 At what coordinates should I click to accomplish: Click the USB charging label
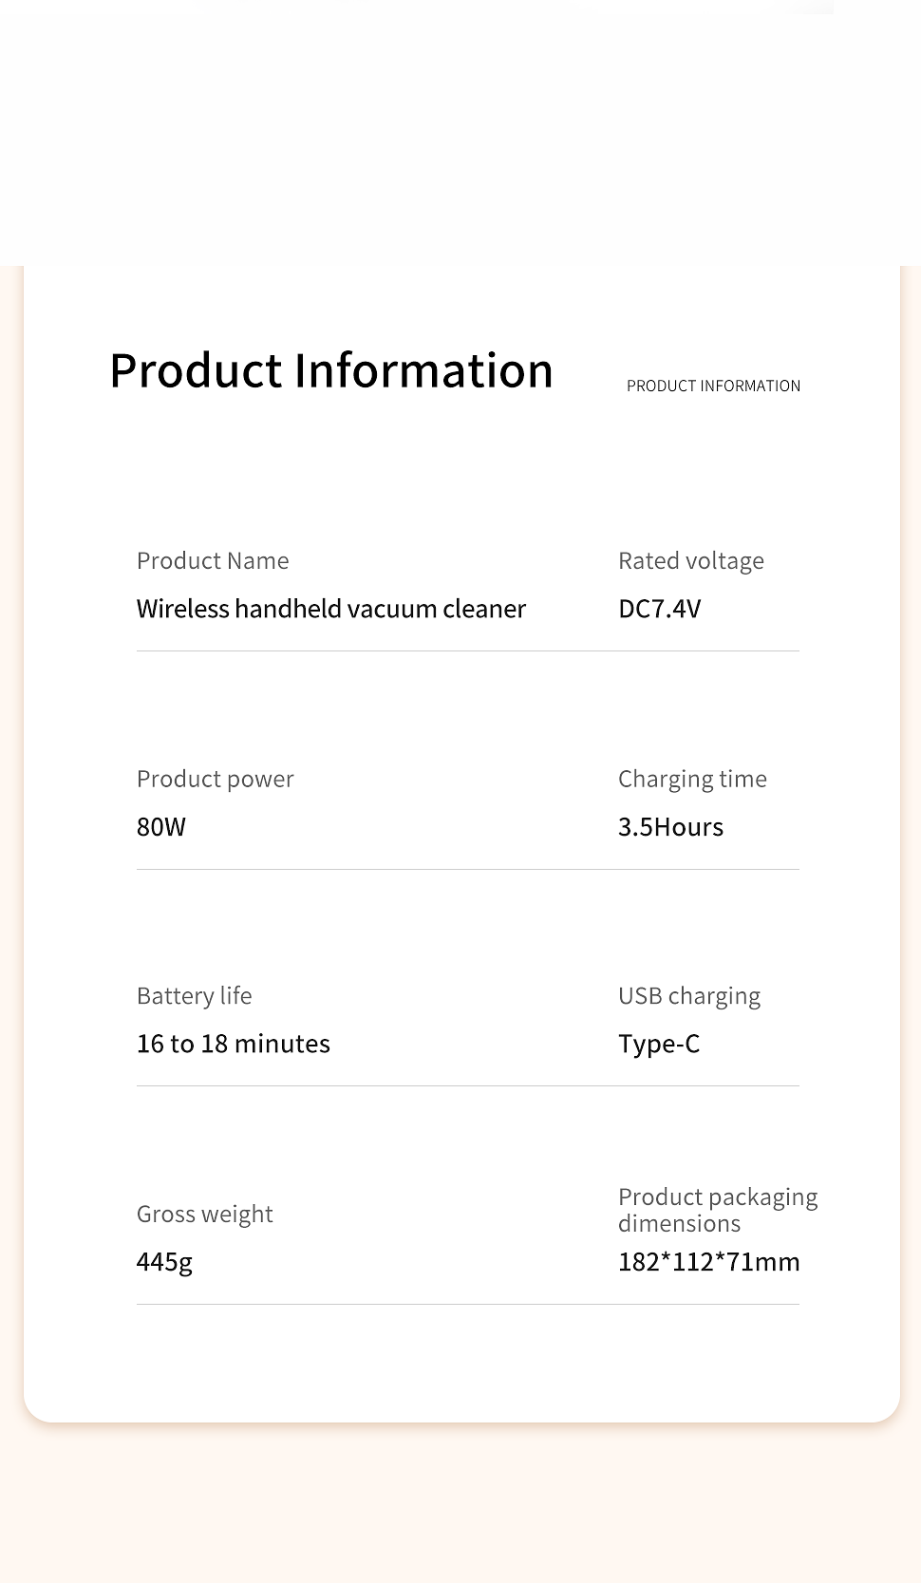(x=688, y=995)
